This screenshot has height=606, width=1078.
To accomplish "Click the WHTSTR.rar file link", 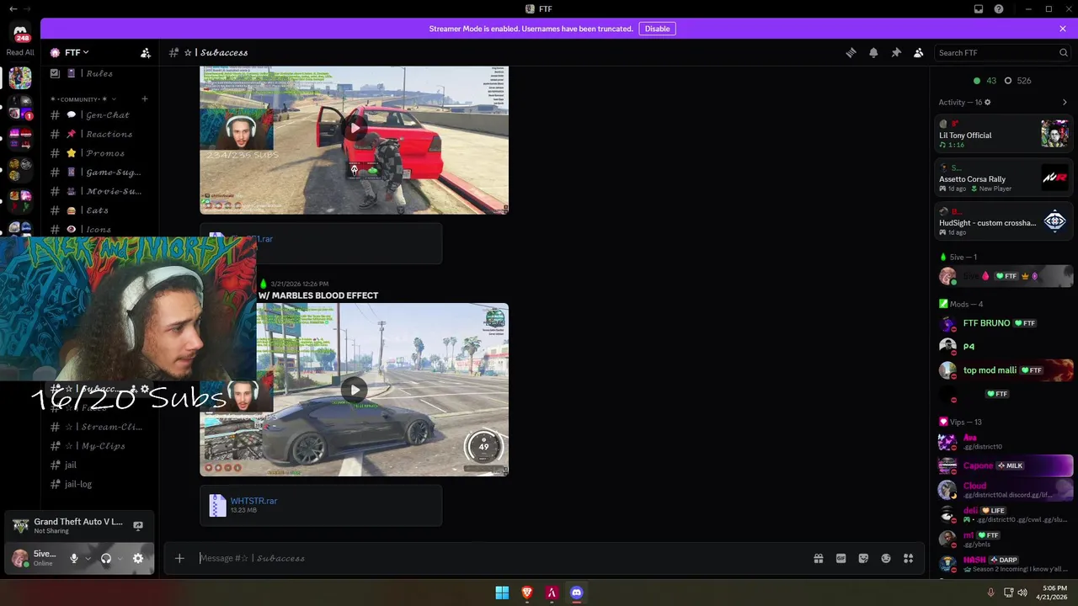I will tap(253, 501).
